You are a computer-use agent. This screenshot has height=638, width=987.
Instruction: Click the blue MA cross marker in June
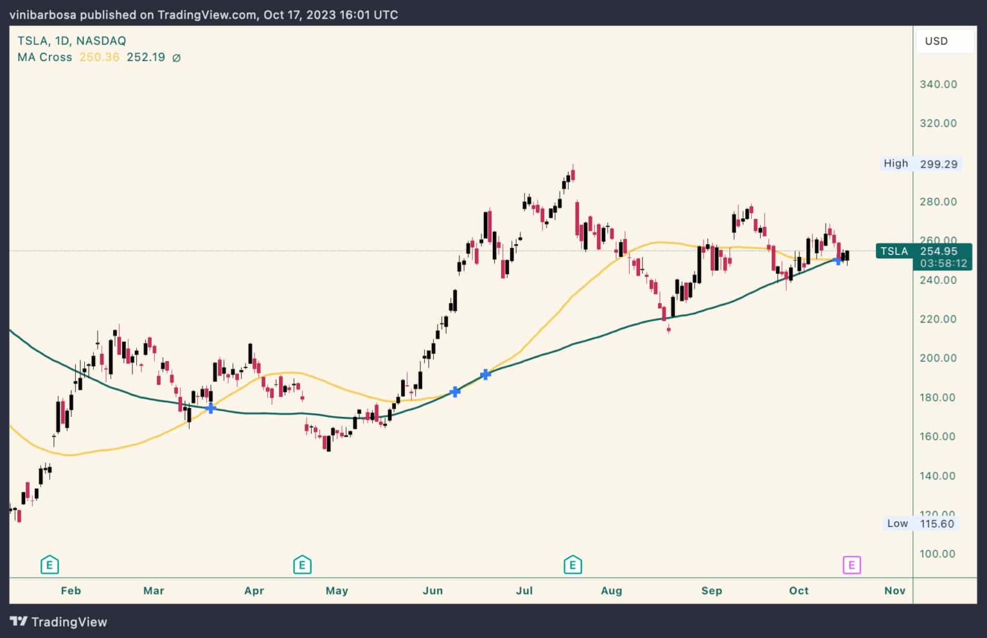click(455, 391)
